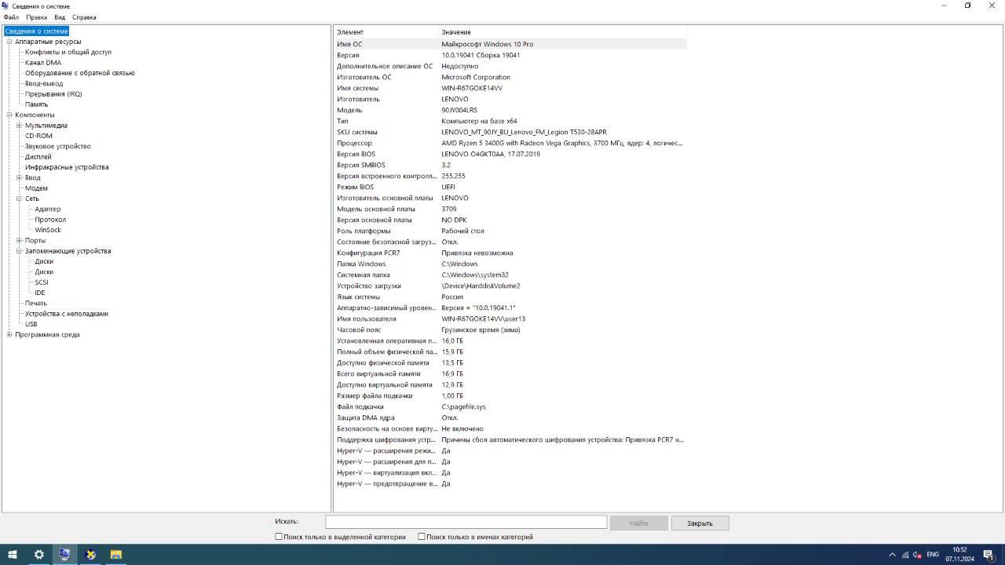Screen dimensions: 1005x565
Task: Select Устройства с неполадками item
Action: (x=67, y=314)
